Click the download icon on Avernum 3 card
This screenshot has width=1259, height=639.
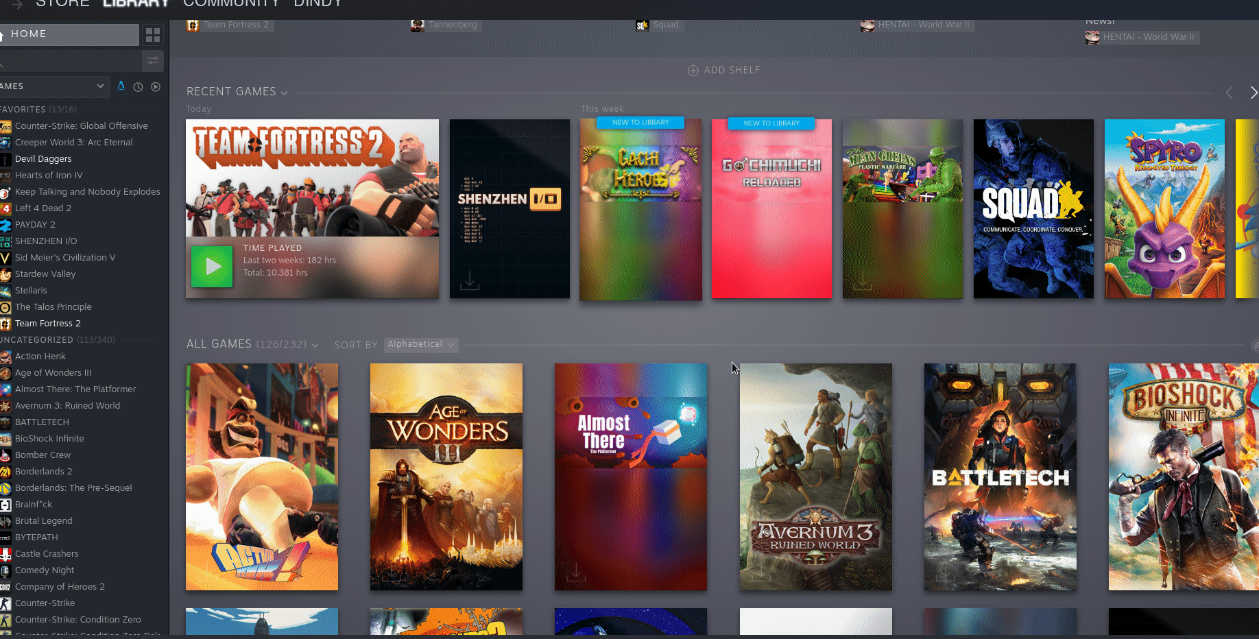click(x=760, y=571)
